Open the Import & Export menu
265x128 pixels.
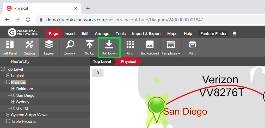146,34
